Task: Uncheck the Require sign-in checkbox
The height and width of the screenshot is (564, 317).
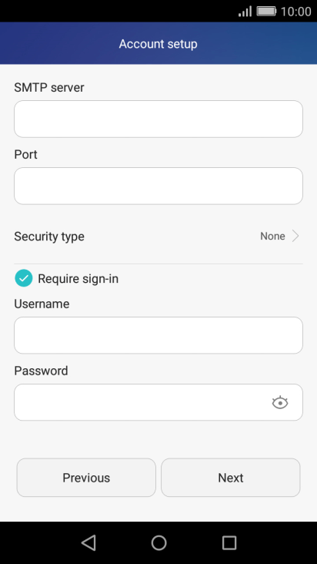Action: (x=24, y=278)
